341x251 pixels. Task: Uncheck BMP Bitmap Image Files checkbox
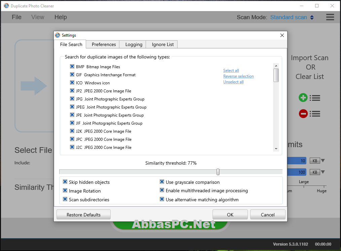(72, 67)
